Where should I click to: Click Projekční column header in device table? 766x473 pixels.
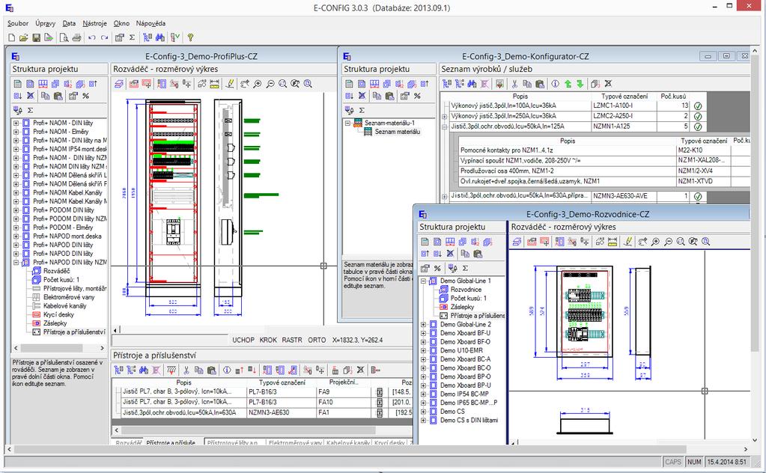[343, 382]
